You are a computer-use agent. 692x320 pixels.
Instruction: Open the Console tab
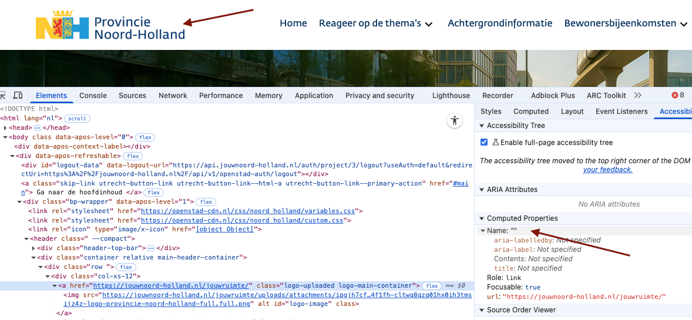(93, 96)
